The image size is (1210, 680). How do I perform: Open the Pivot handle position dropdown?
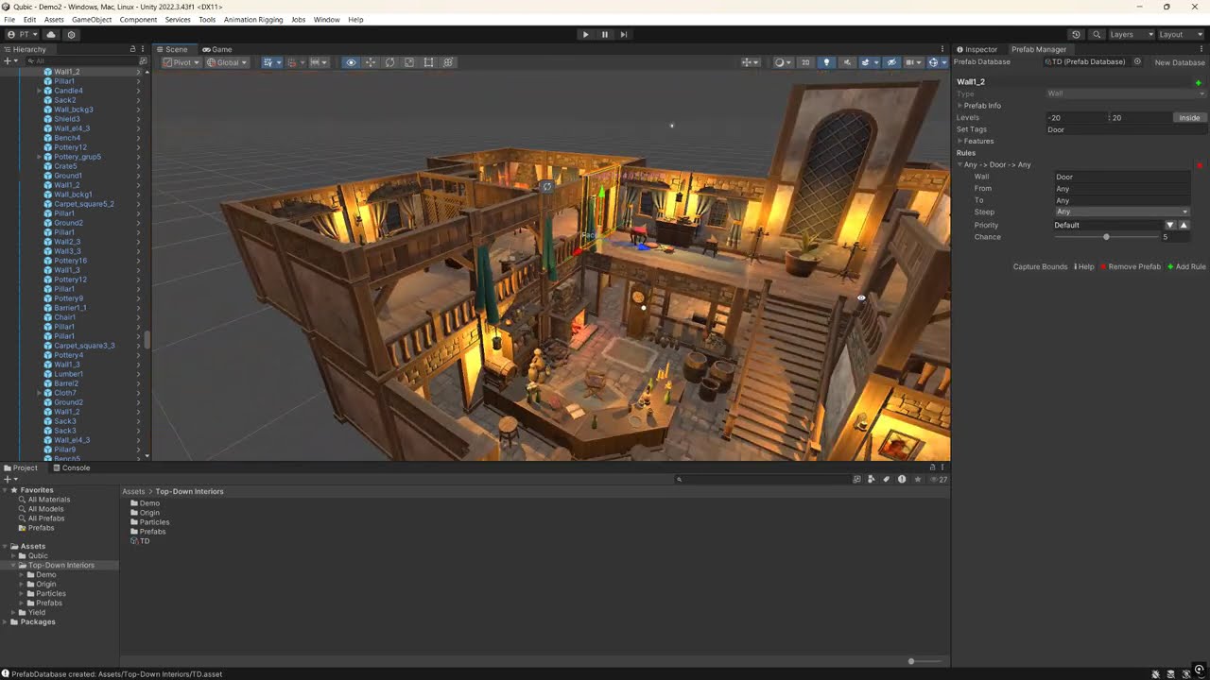pos(180,62)
